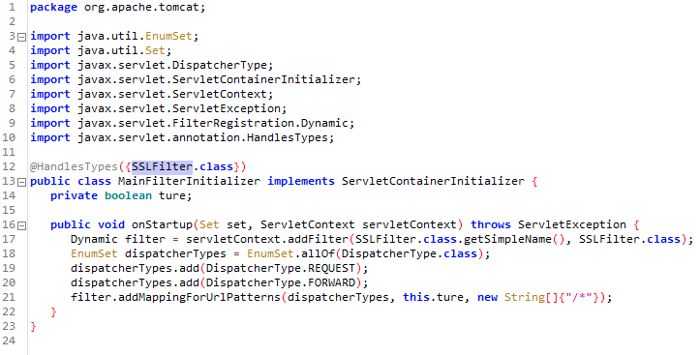
Task: Collapse the MainFilterInitializer class fold
Action: [21, 182]
